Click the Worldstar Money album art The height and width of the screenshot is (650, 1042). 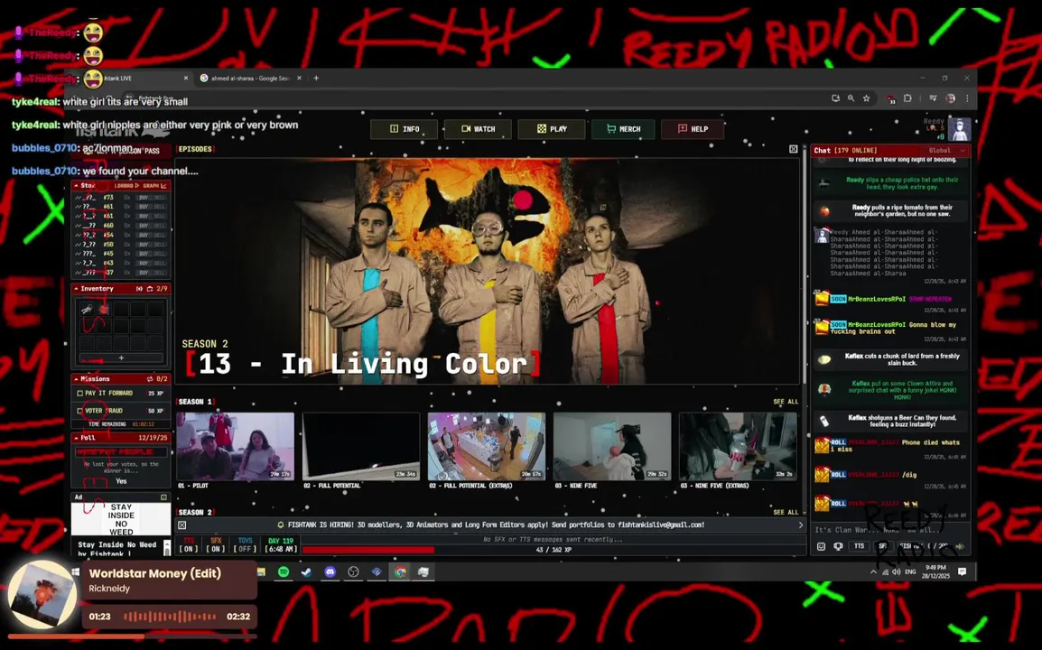click(x=42, y=594)
